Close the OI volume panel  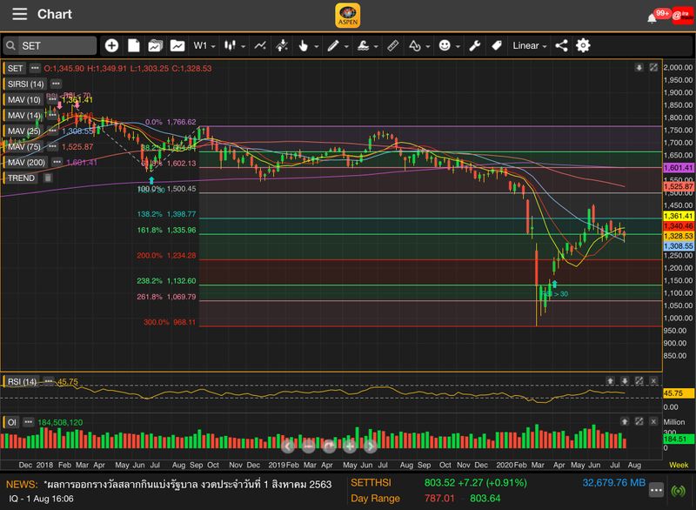point(654,422)
